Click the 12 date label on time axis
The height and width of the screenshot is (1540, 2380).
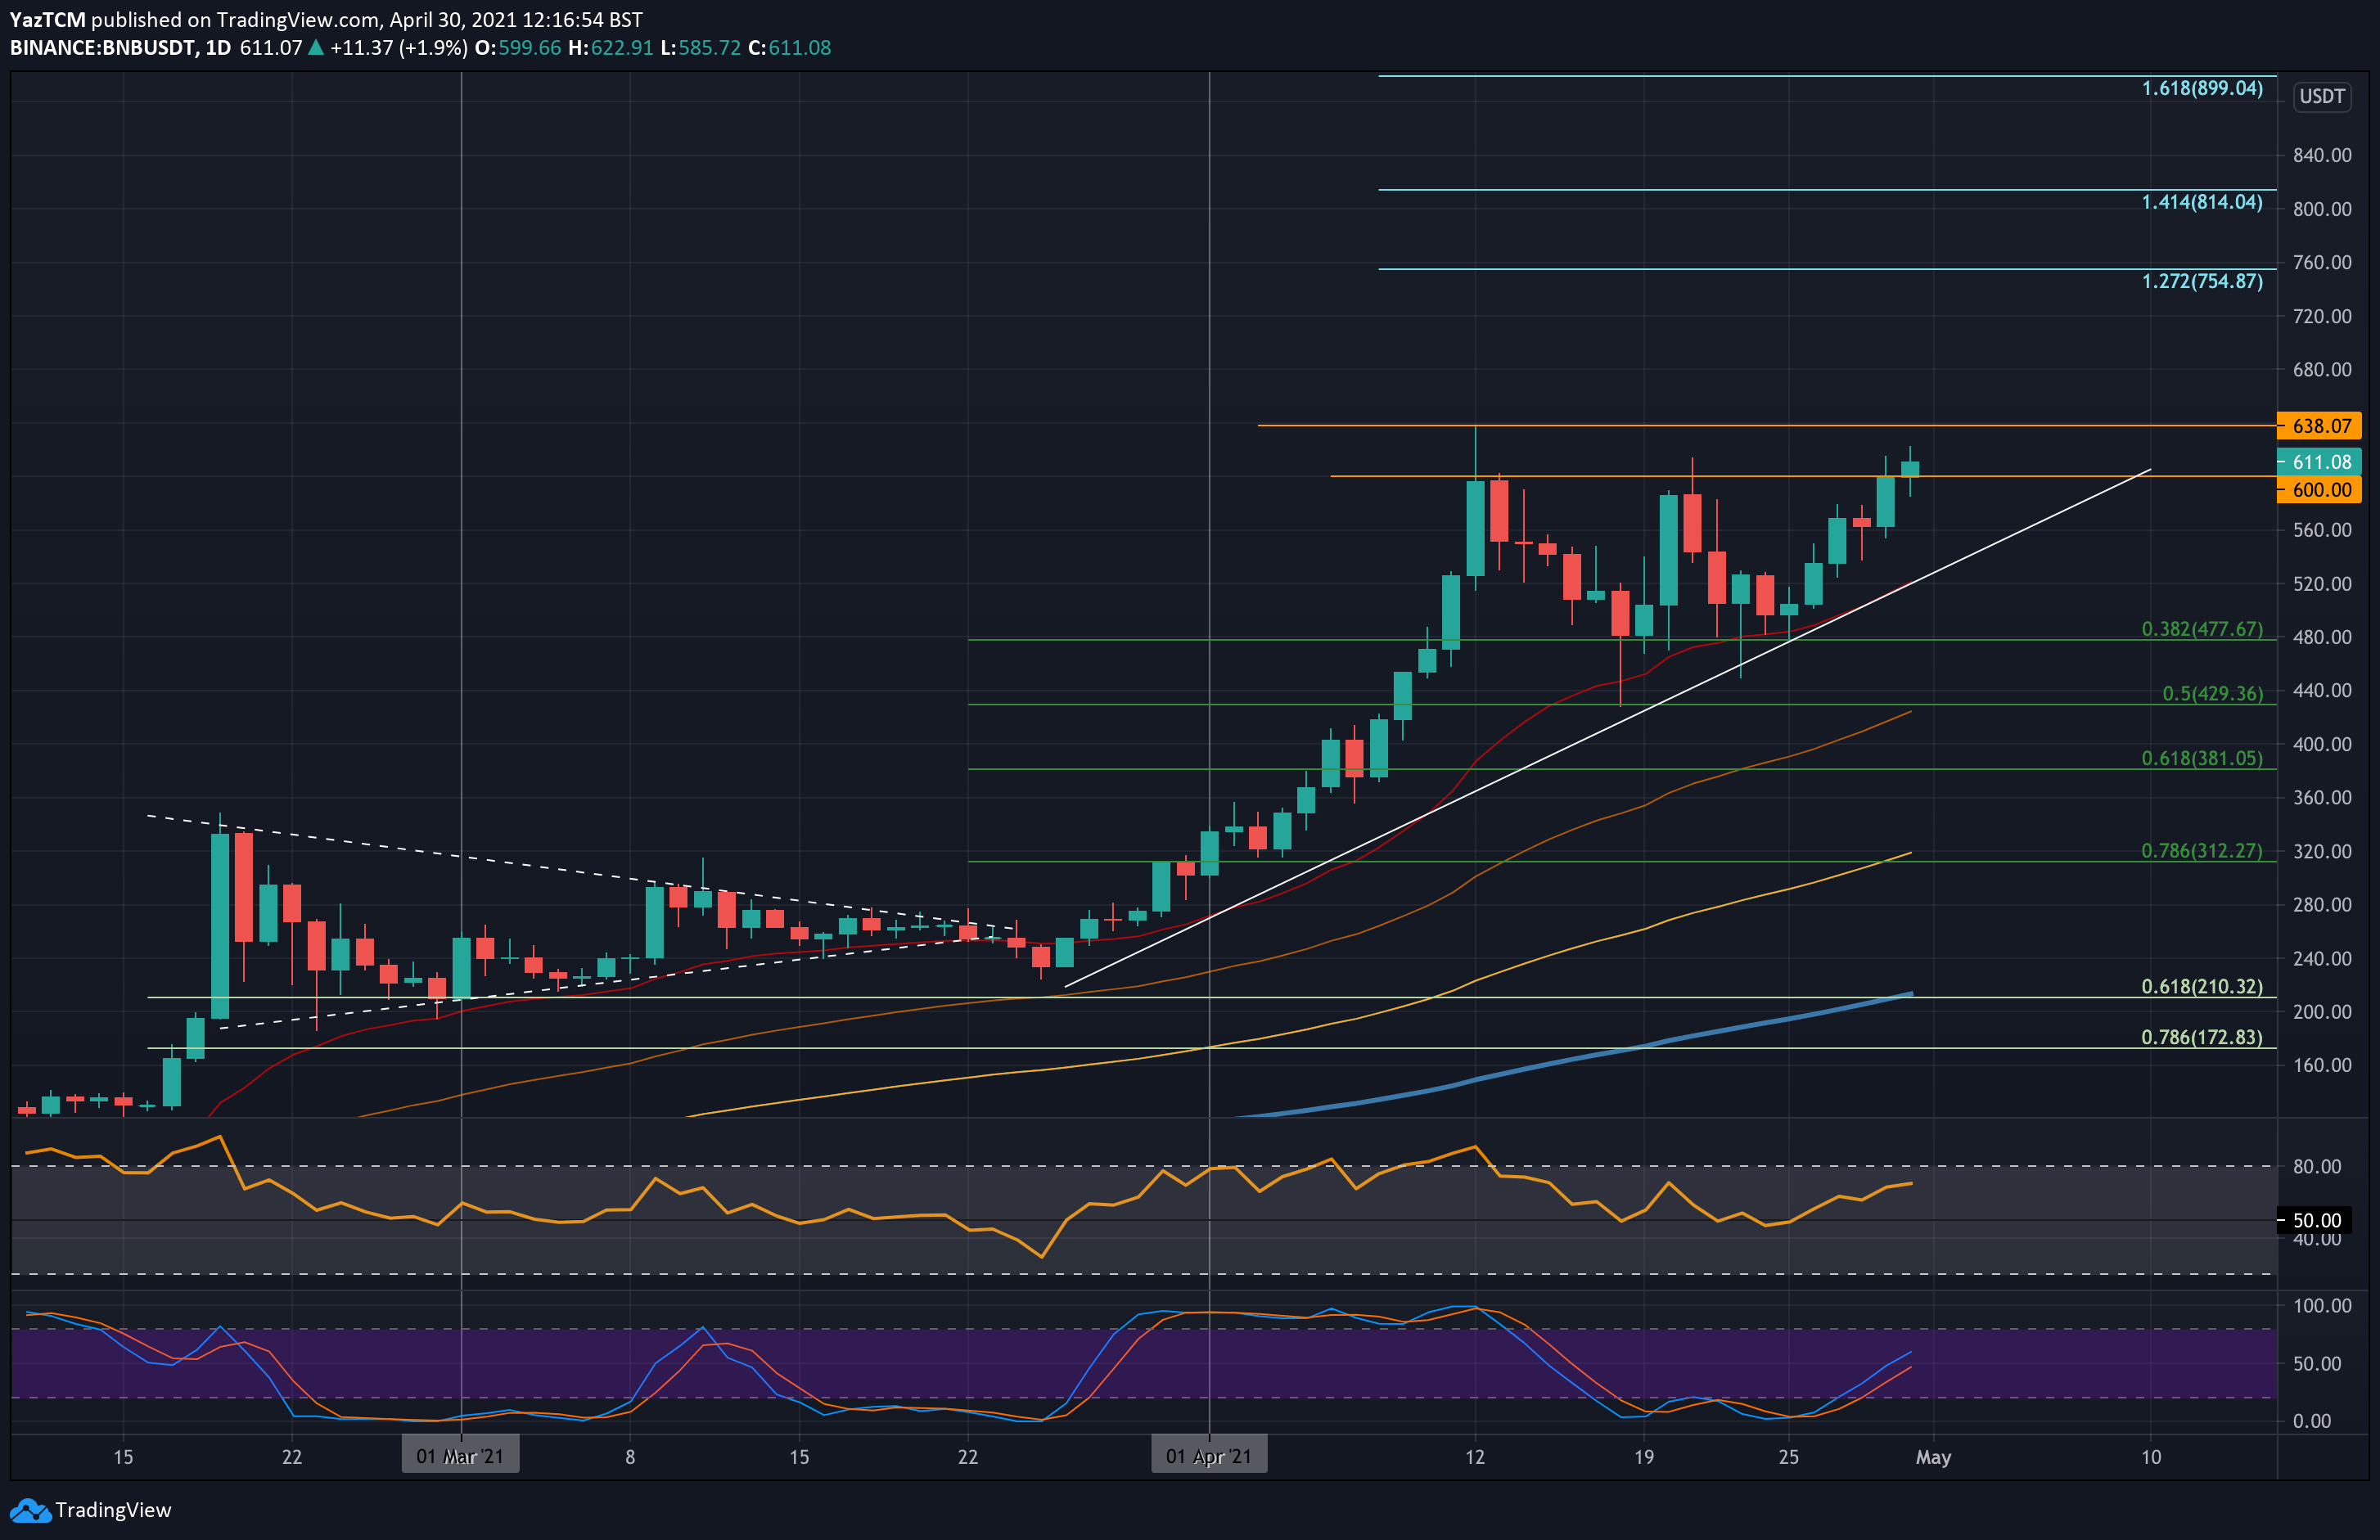(1475, 1458)
